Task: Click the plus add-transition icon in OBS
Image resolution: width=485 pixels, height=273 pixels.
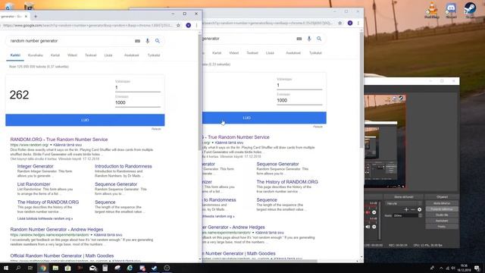Action: pyautogui.click(x=406, y=209)
